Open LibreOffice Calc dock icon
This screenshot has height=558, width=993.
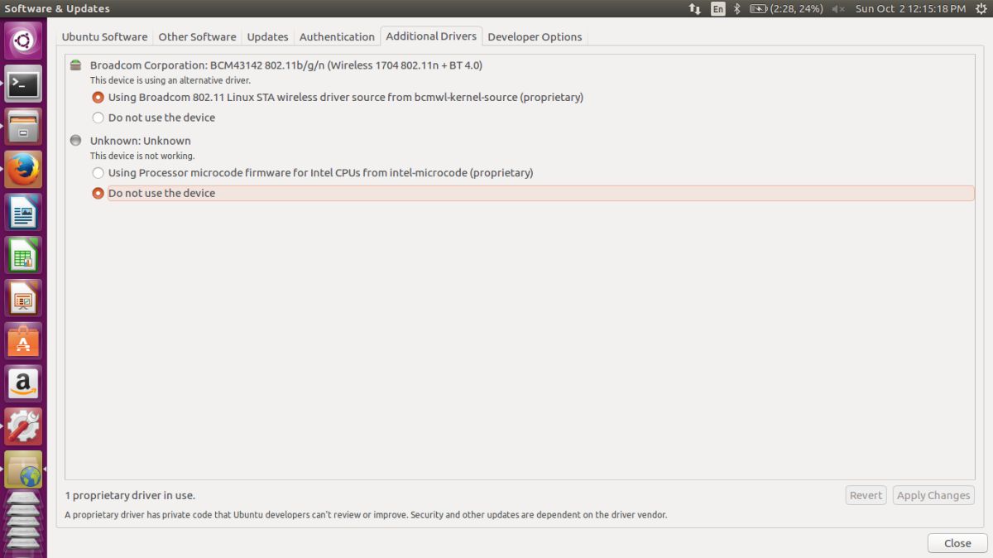23,256
